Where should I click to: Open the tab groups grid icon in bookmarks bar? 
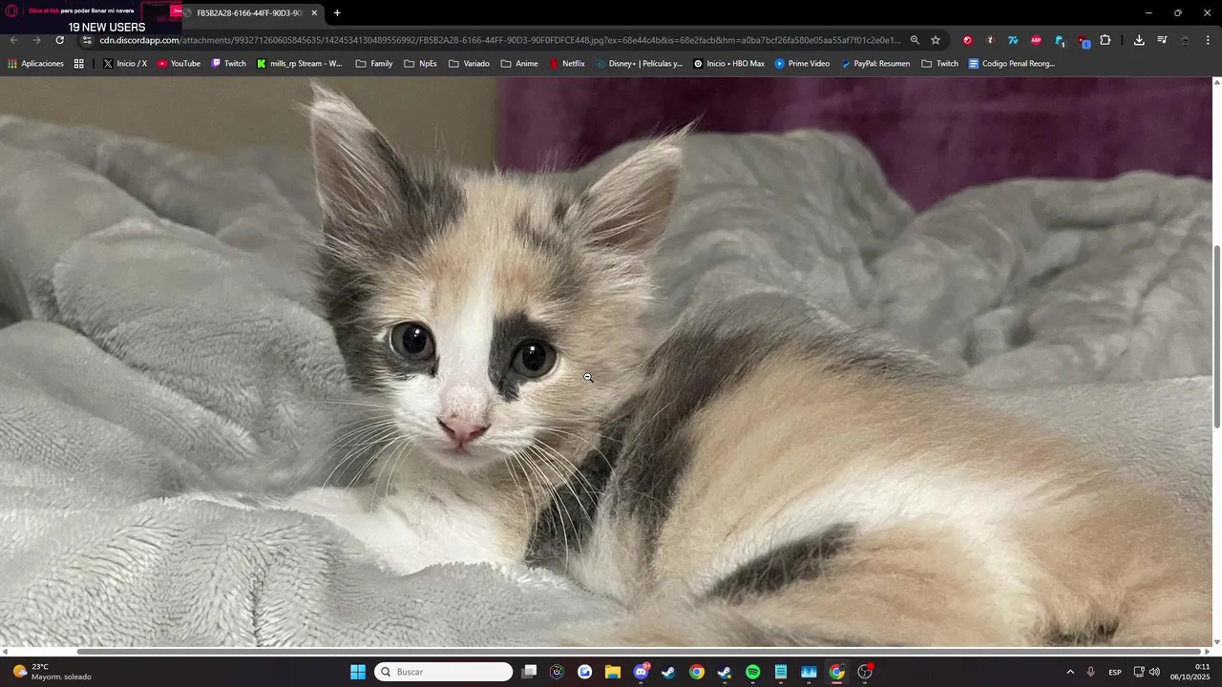coord(79,64)
